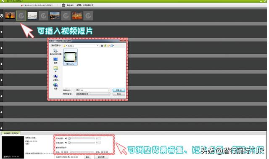Image resolution: width=269 pixels, height=159 pixels.
Task: Open the orange sunset photo thumbnail
Action: [x=77, y=16]
